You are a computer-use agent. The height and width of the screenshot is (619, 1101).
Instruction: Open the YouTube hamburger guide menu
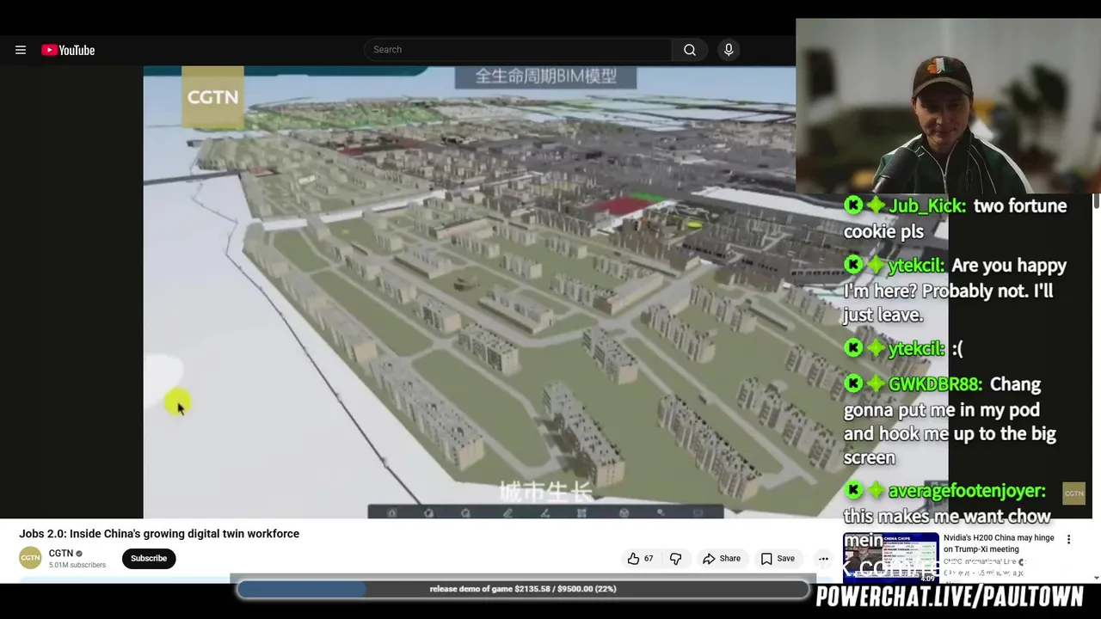click(x=21, y=50)
